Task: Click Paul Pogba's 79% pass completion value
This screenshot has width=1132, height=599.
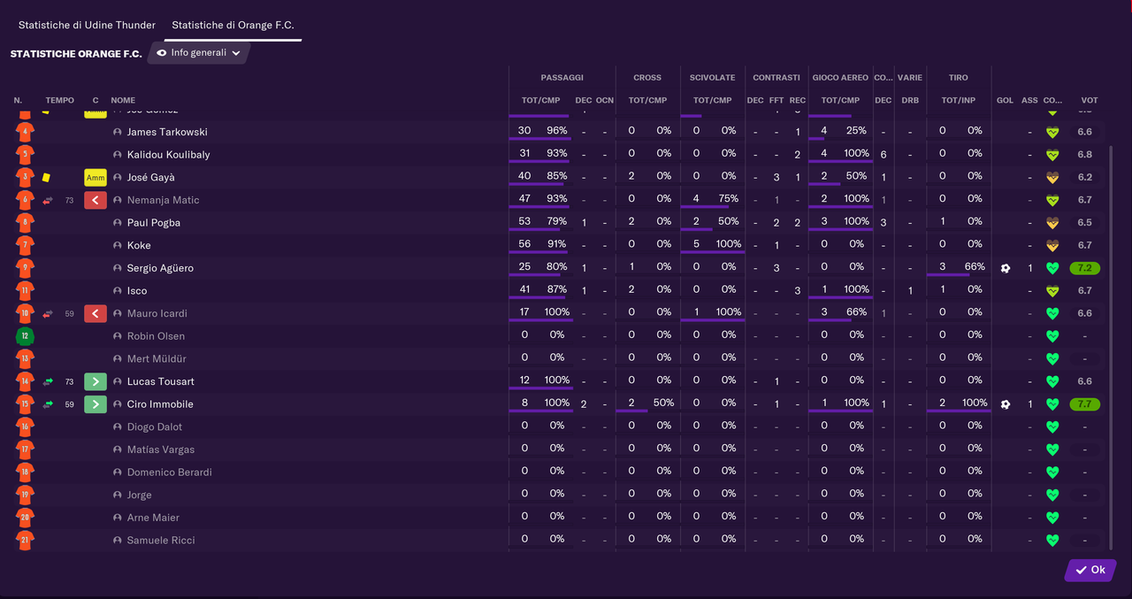Action: (x=556, y=221)
